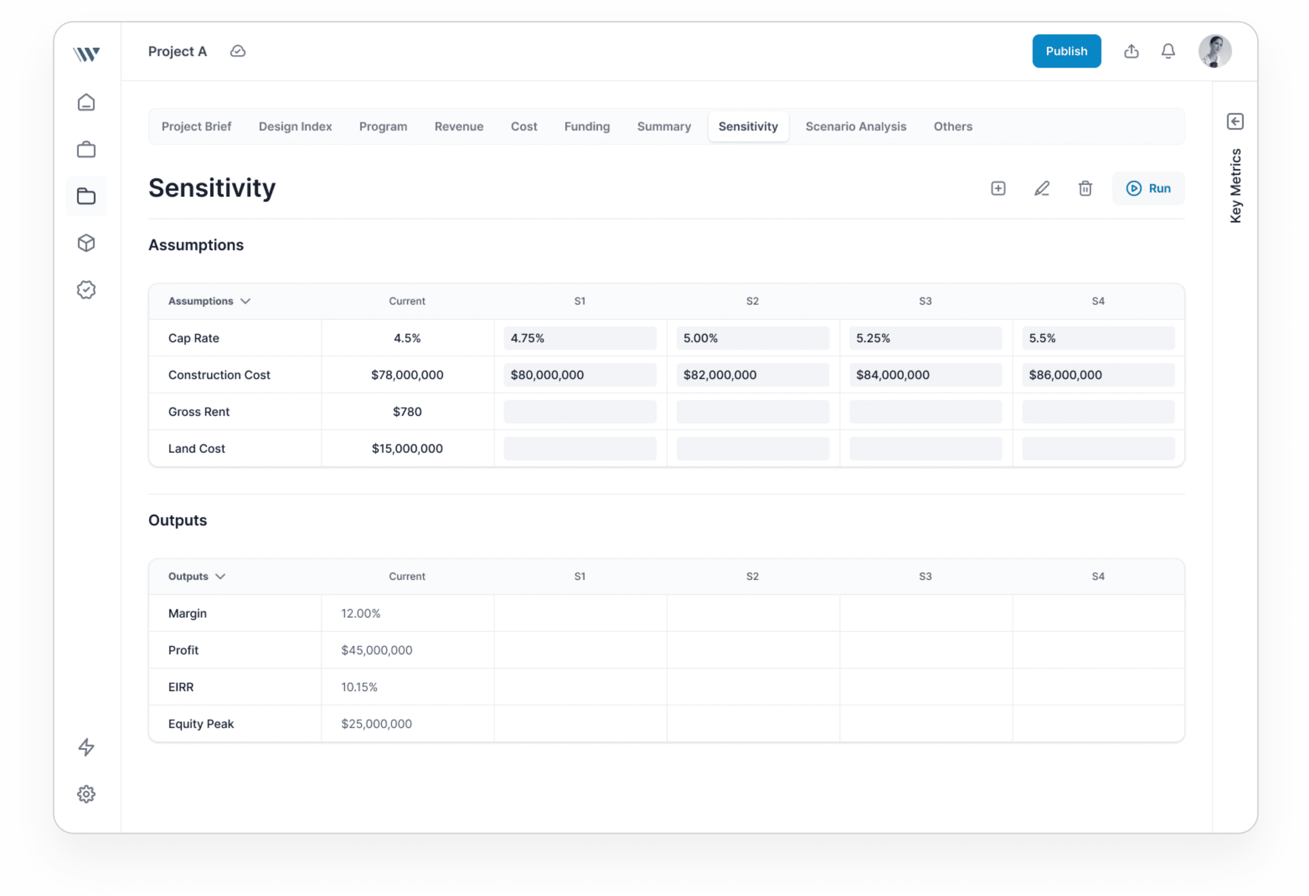Click Construction Cost S4 field $86,000,000
The height and width of the screenshot is (896, 1309).
[1098, 375]
